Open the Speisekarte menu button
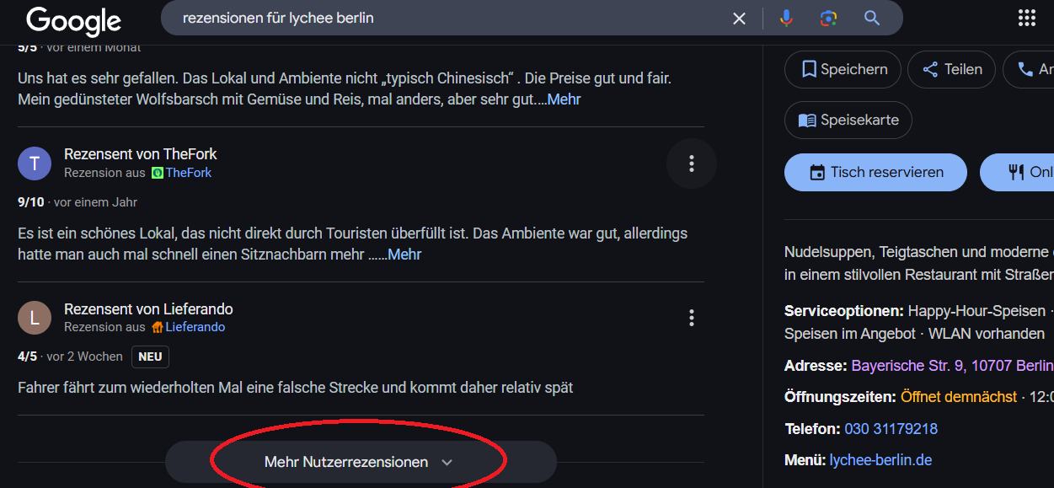 tap(848, 121)
